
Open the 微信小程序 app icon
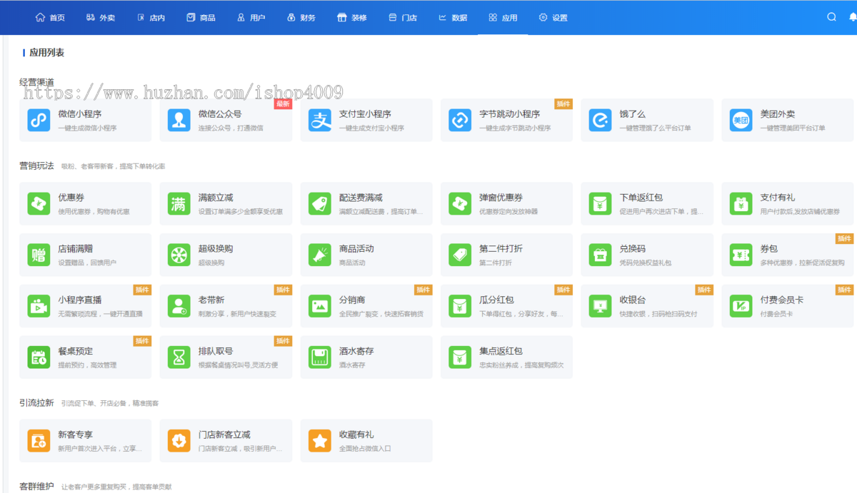(39, 121)
